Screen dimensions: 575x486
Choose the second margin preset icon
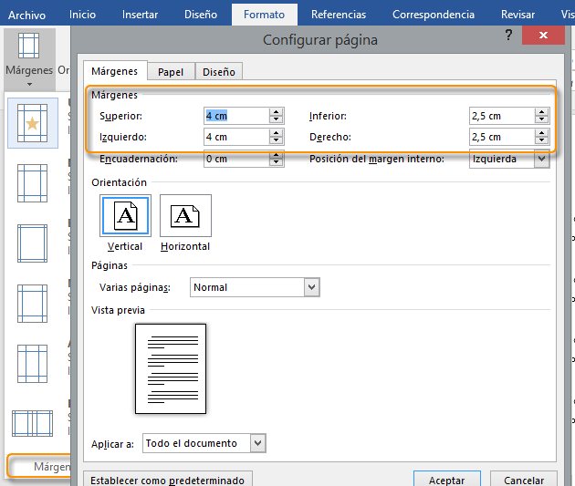32,183
